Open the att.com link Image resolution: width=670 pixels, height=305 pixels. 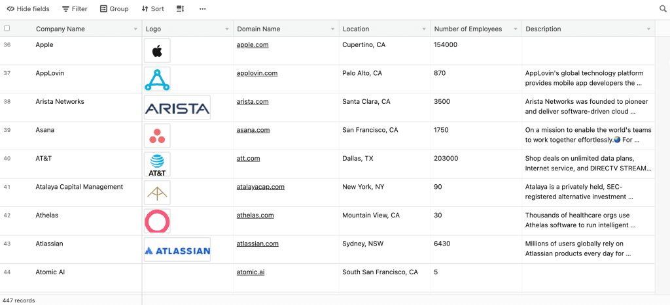(x=248, y=158)
